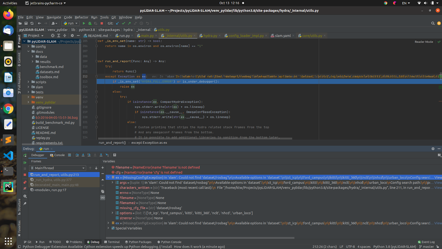Image resolution: width=442 pixels, height=249 pixels.
Task: Expand the options list variable
Action: click(112, 213)
